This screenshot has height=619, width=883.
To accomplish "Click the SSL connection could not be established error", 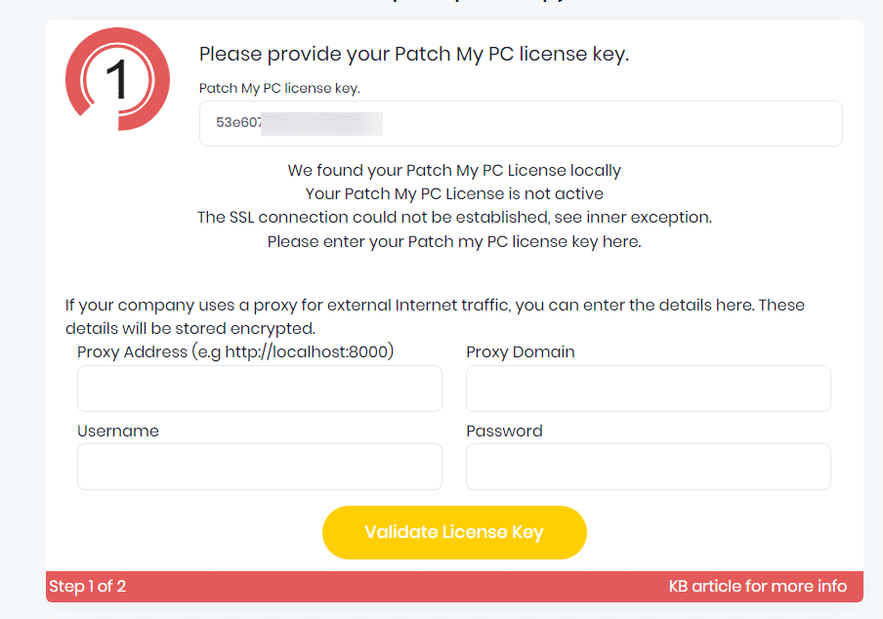I will point(454,217).
